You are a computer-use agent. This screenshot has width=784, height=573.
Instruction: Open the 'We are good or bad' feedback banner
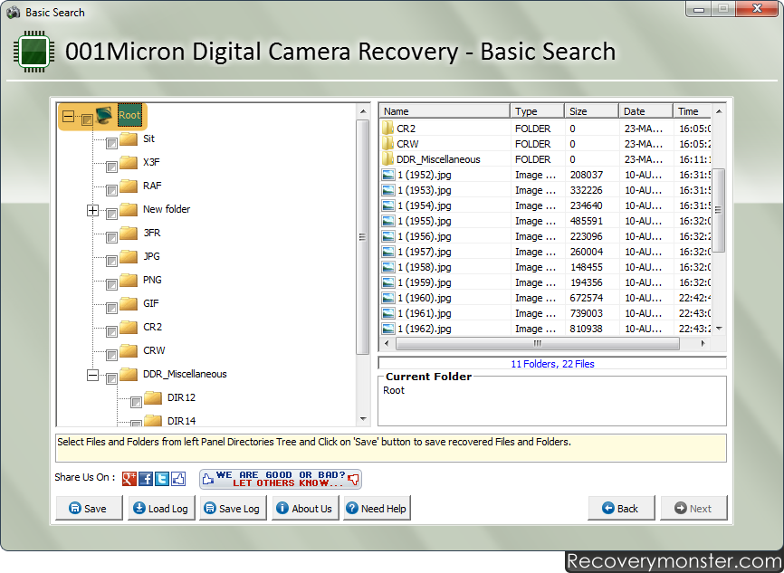click(281, 479)
